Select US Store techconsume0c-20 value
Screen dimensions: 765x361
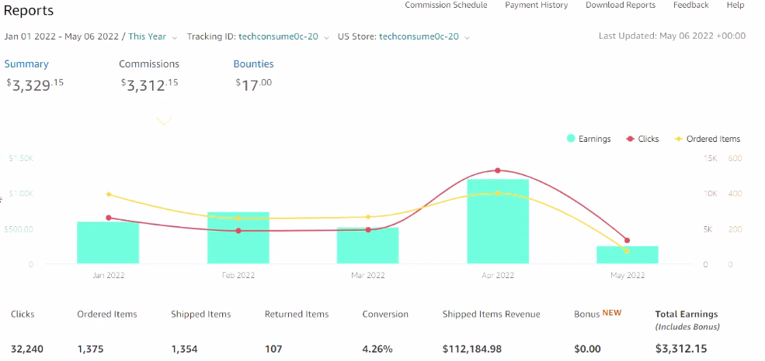419,36
